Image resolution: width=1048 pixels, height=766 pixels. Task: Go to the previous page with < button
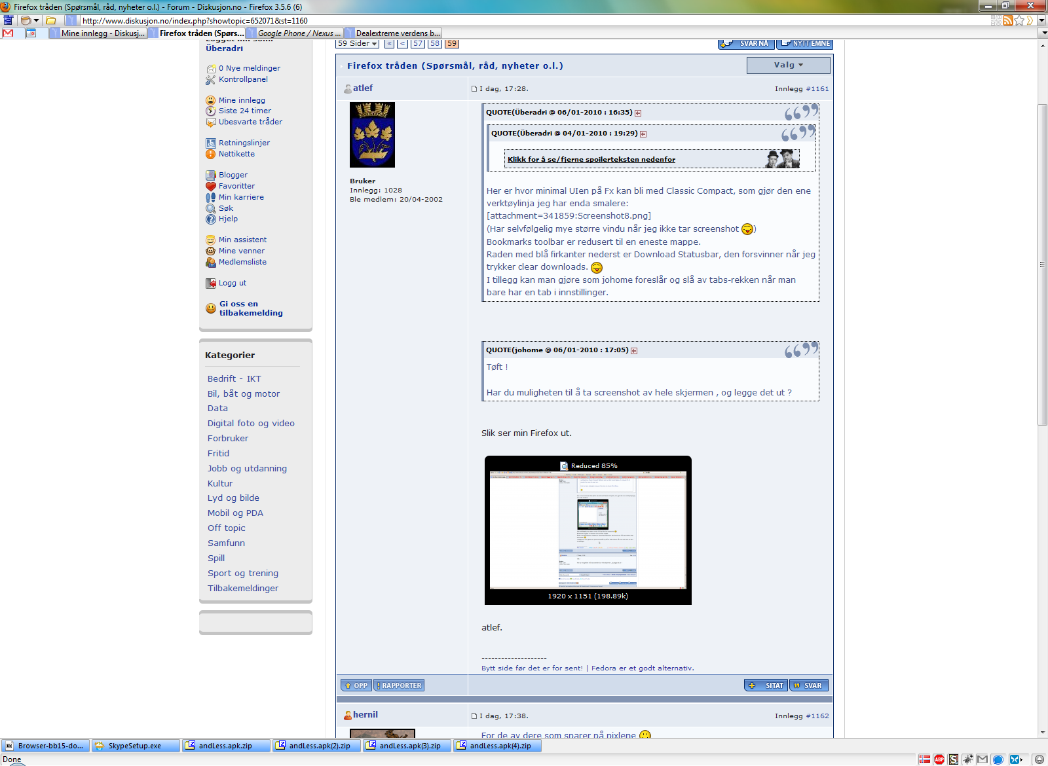click(402, 44)
